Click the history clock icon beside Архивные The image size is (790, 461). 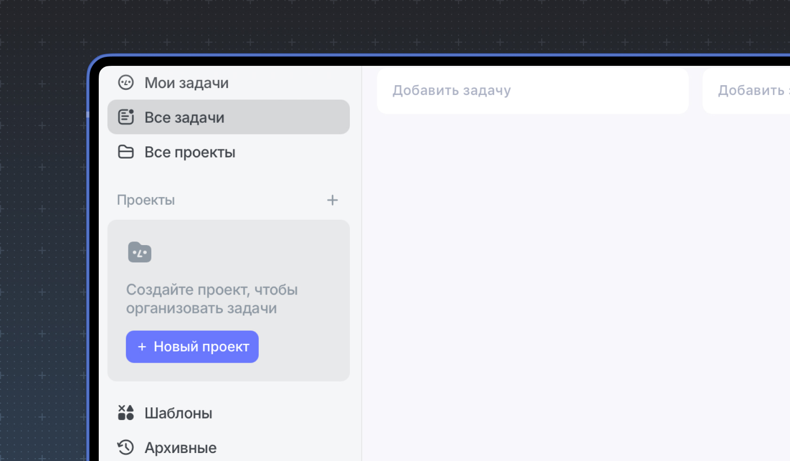[x=126, y=447]
